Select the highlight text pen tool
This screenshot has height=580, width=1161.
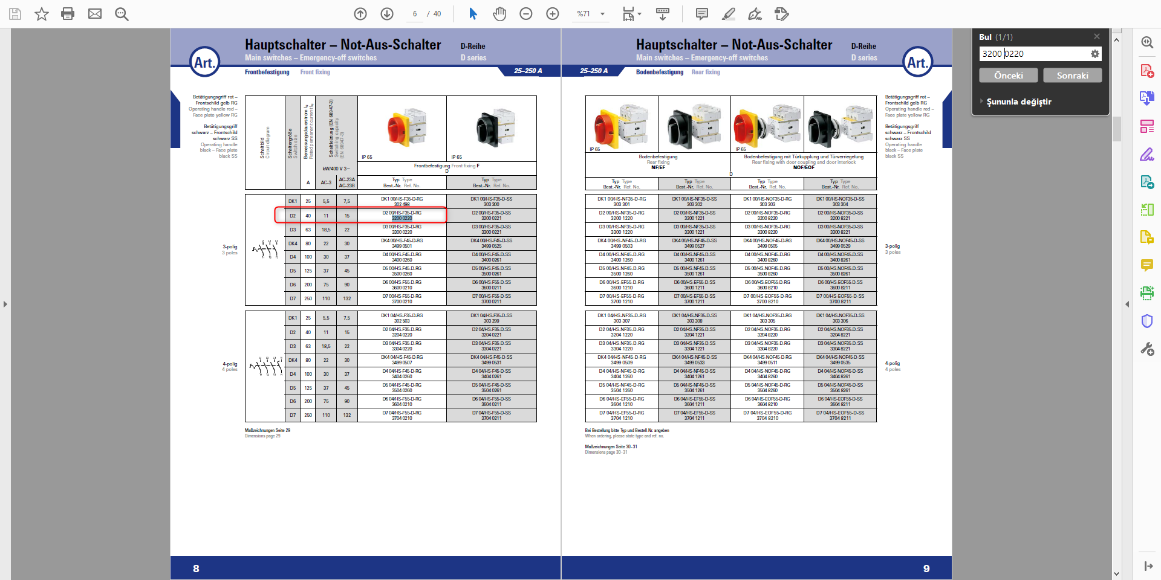pyautogui.click(x=729, y=14)
